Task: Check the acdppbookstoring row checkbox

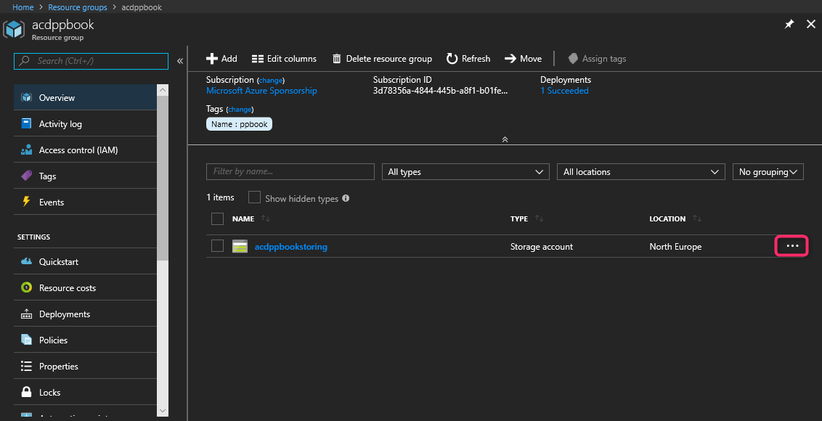Action: point(217,246)
